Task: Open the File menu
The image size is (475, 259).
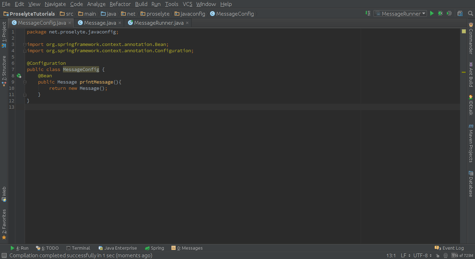Action: 6,4
